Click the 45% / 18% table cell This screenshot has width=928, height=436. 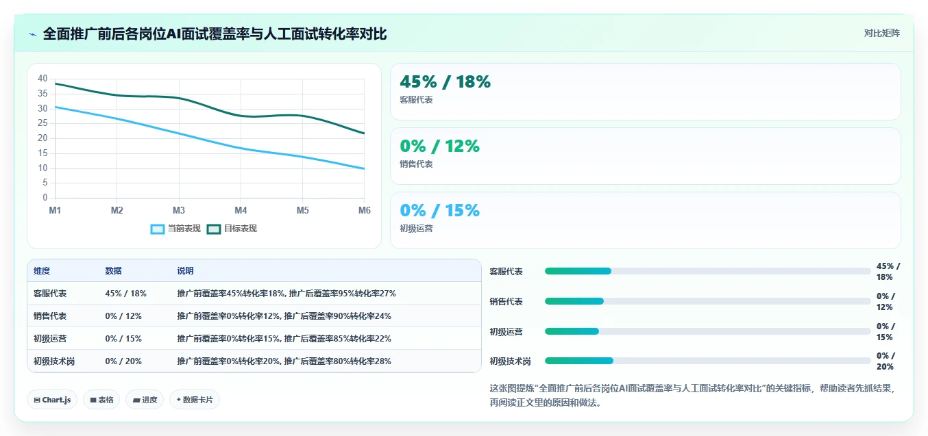126,293
